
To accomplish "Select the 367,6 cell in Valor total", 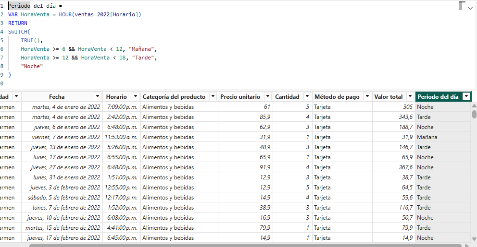I will pos(393,167).
